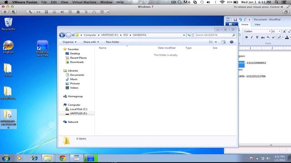Open VMware settings wrench icon

coord(30,12)
